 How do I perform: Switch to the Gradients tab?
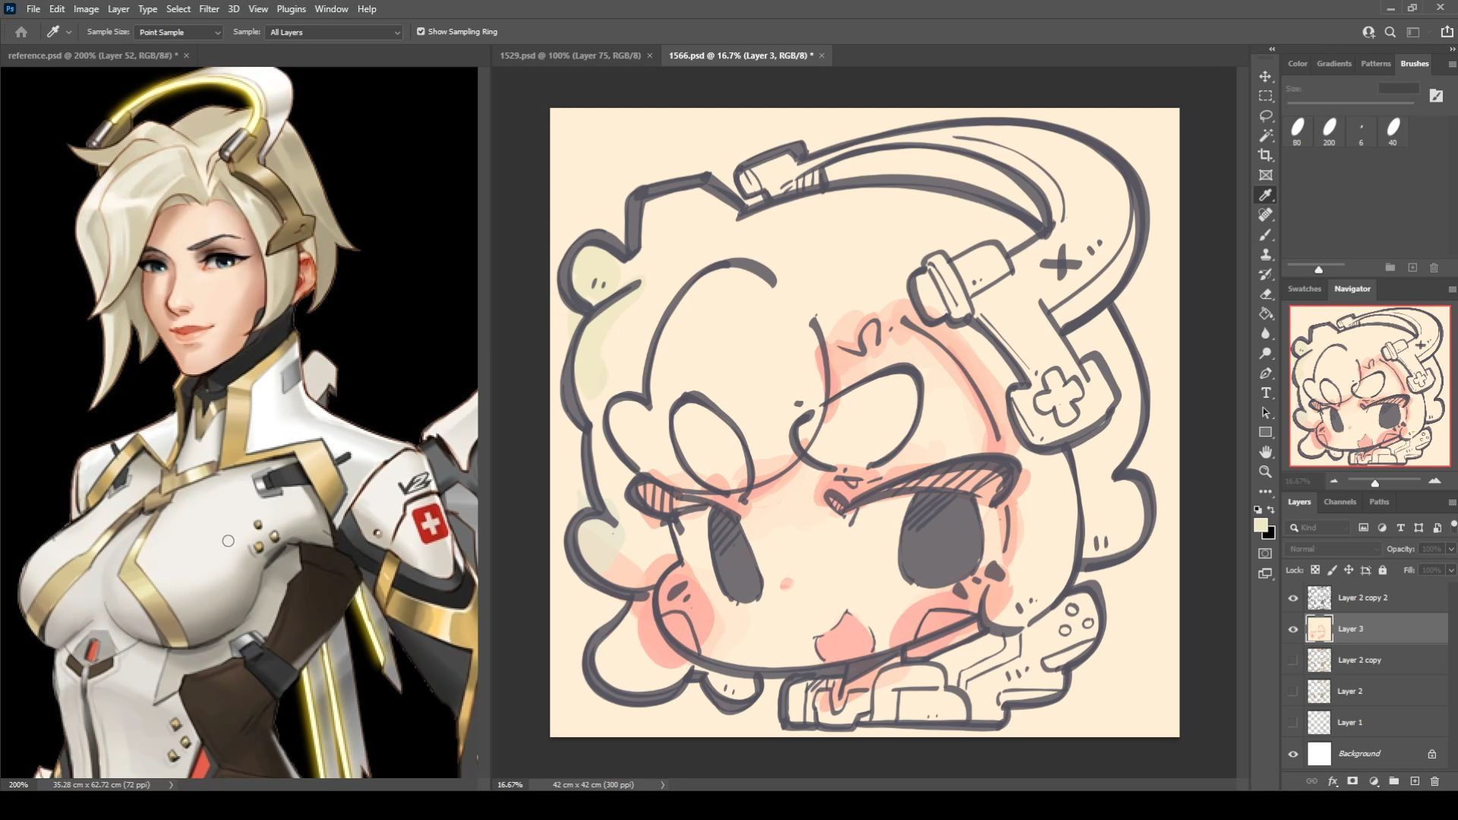click(1333, 64)
